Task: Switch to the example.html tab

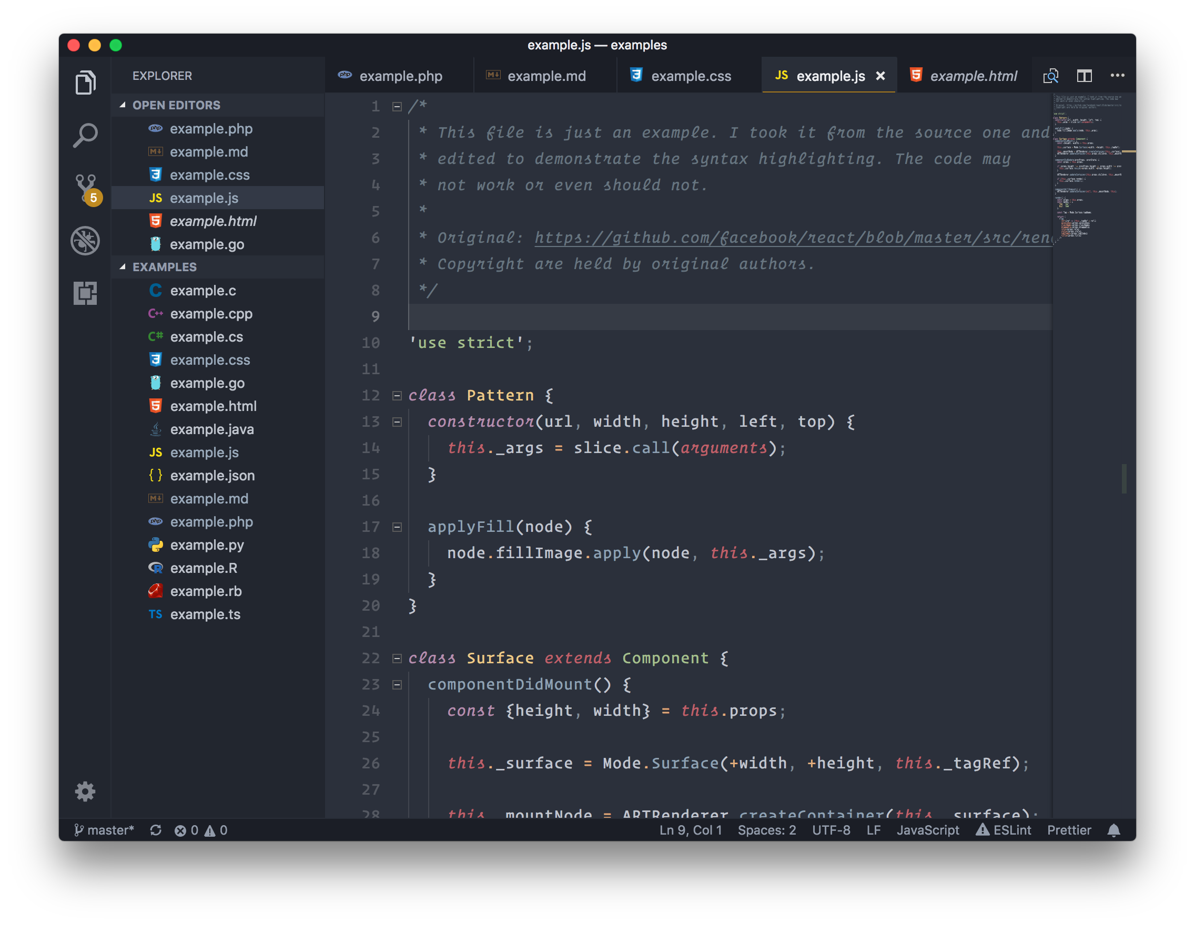Action: (963, 76)
